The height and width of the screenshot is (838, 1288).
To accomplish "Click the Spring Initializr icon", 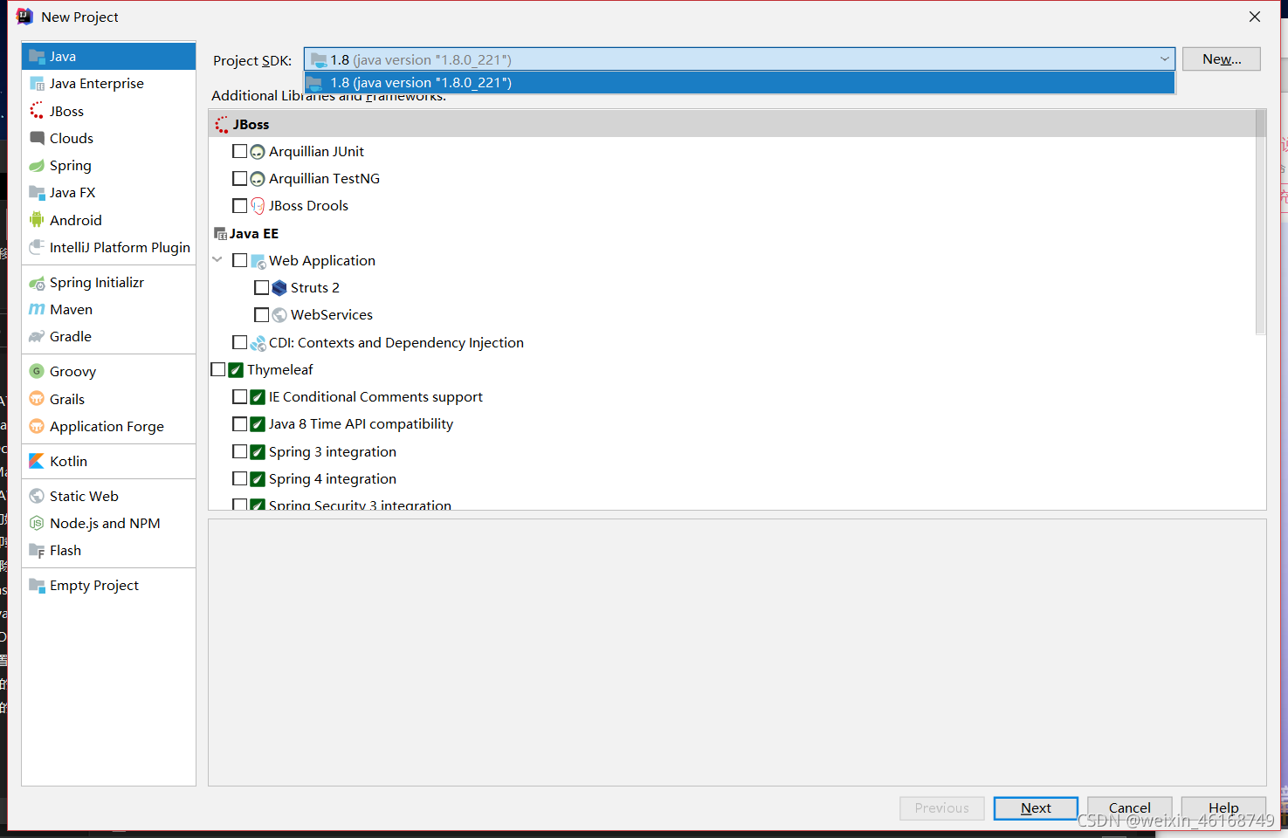I will [x=37, y=283].
